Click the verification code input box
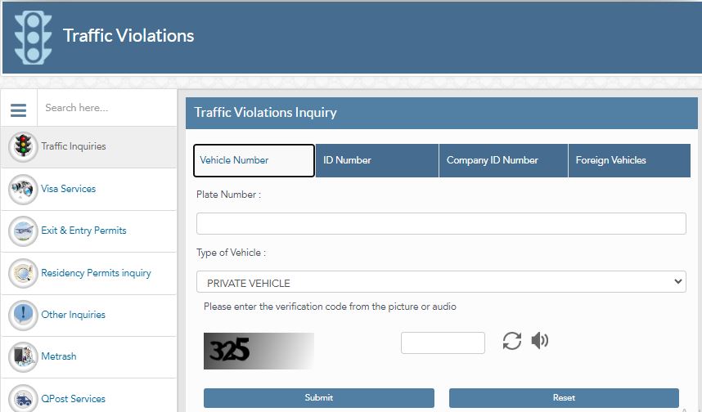This screenshot has height=412, width=702. click(443, 343)
